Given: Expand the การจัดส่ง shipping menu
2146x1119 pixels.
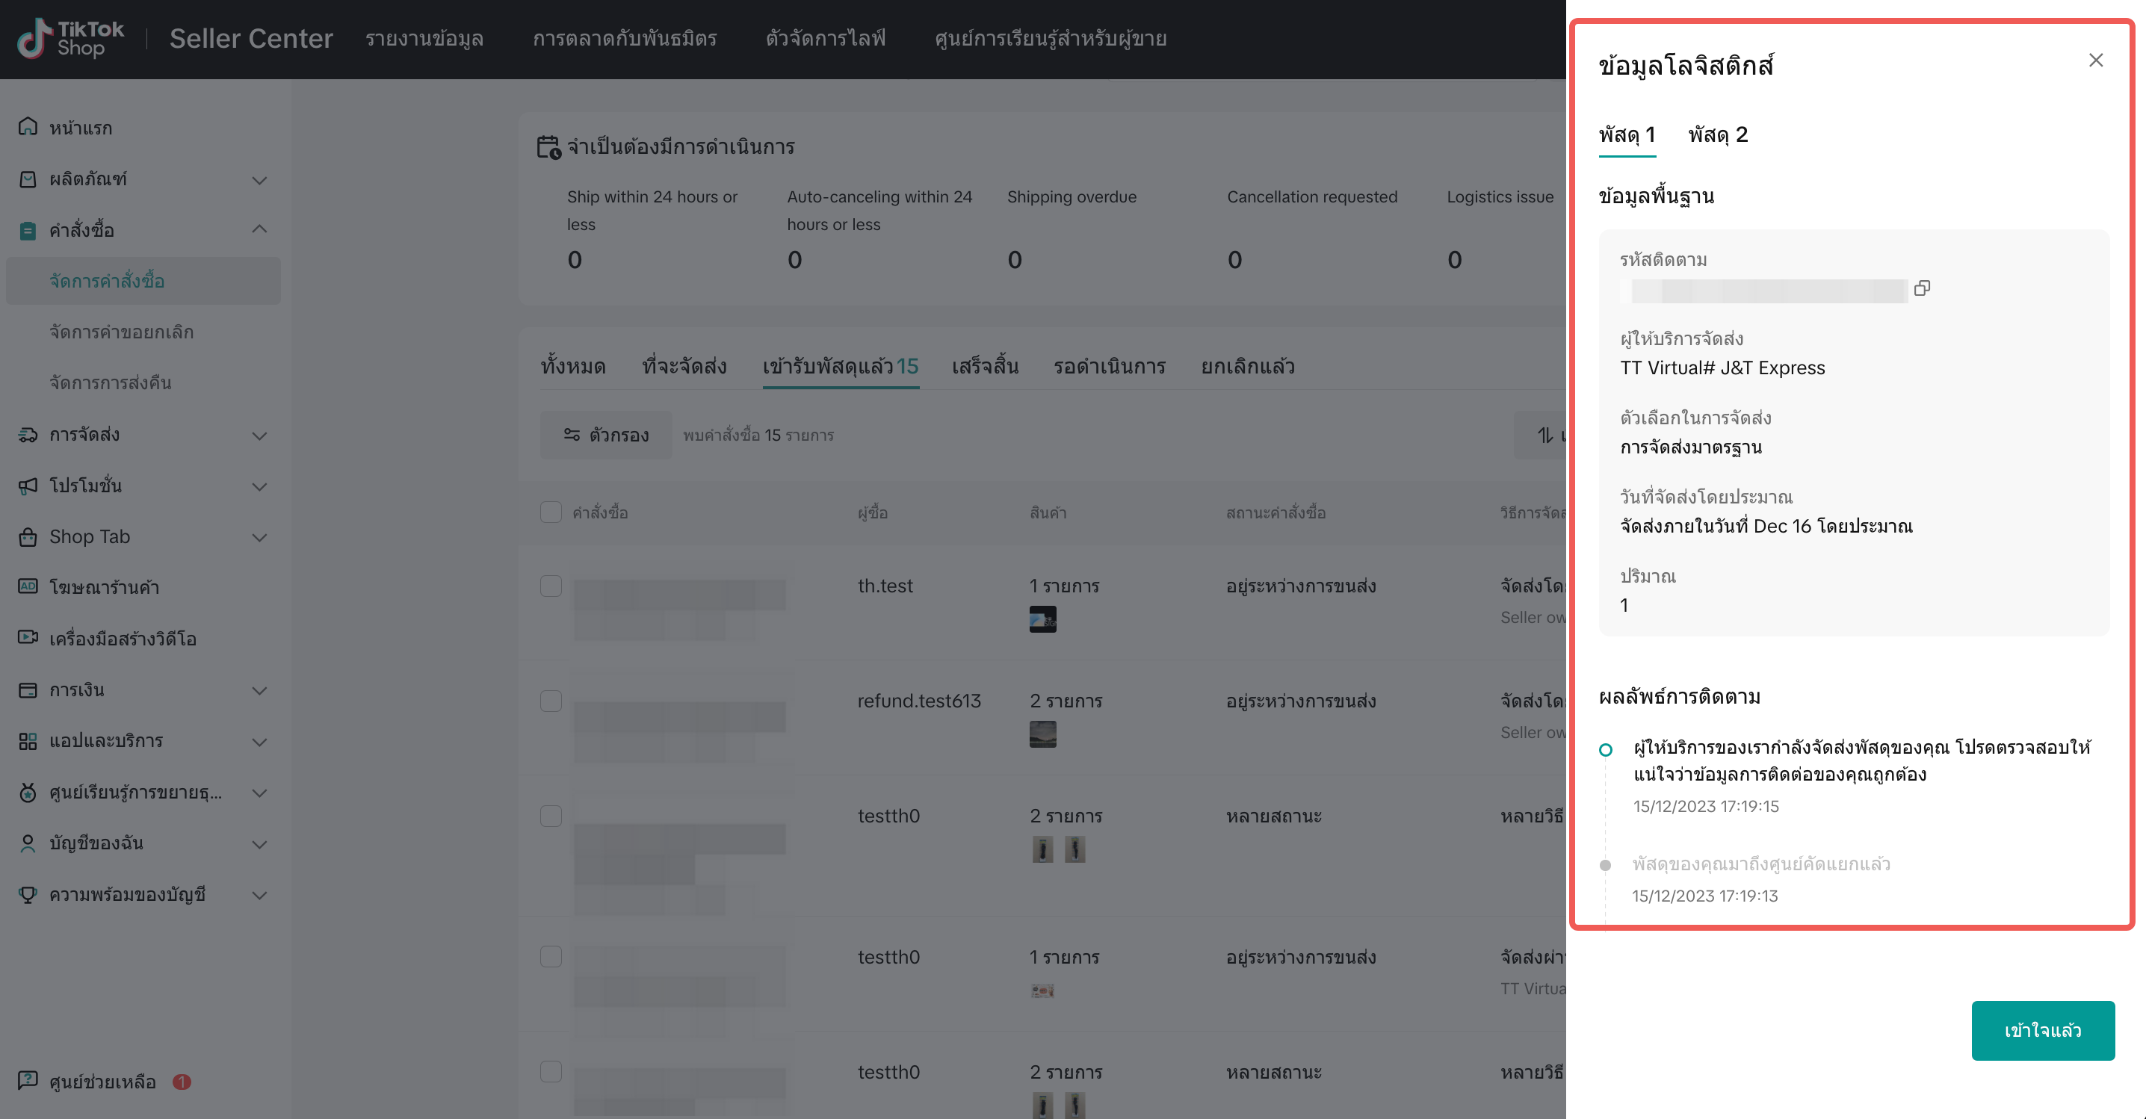Looking at the screenshot, I should point(259,435).
